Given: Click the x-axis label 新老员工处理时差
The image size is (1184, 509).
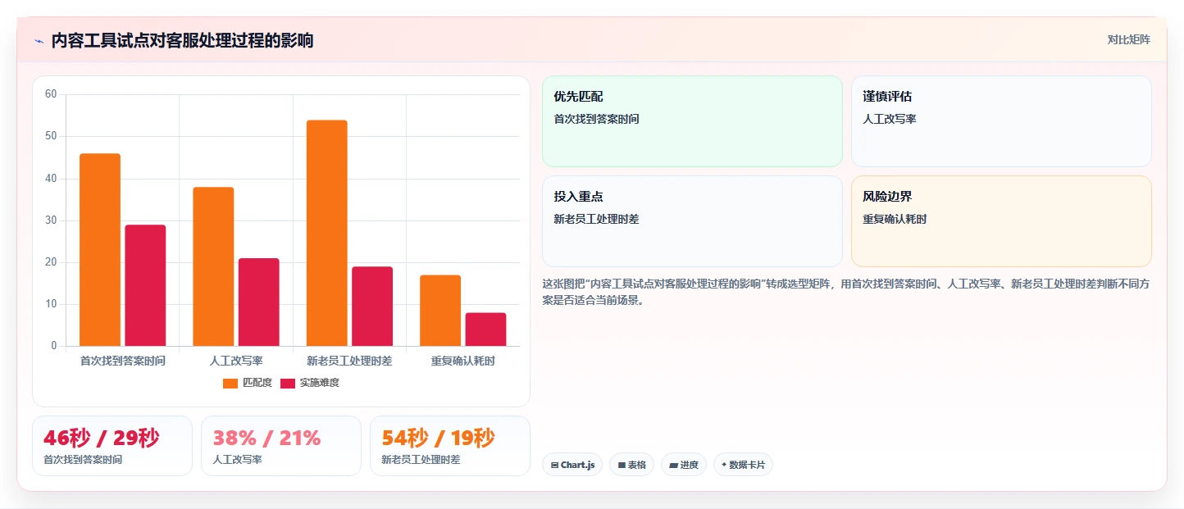Looking at the screenshot, I should 349,361.
